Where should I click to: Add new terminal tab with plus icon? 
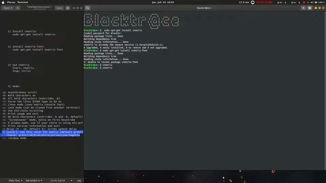pyautogui.click(x=303, y=8)
